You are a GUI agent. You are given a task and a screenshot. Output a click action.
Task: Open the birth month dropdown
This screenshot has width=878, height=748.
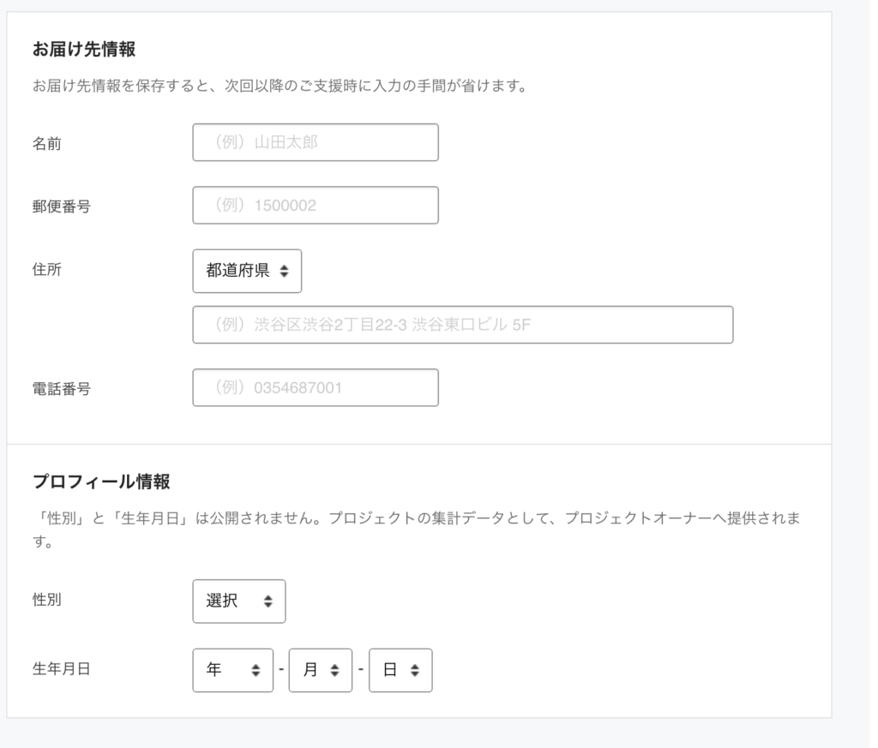(x=320, y=670)
